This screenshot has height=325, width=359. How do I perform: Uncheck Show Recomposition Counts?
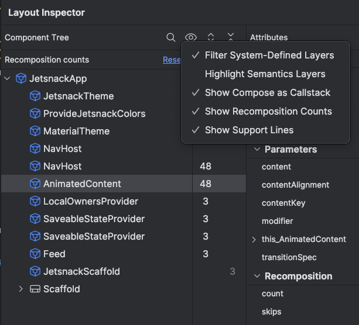[x=268, y=111]
